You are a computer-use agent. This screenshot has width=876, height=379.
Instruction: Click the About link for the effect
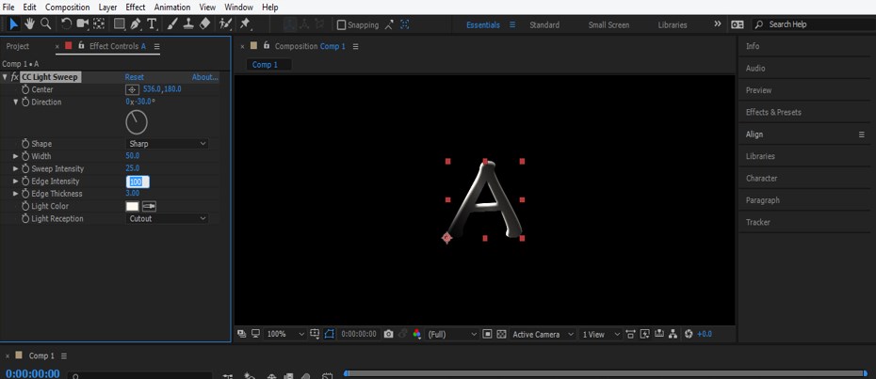pyautogui.click(x=204, y=77)
